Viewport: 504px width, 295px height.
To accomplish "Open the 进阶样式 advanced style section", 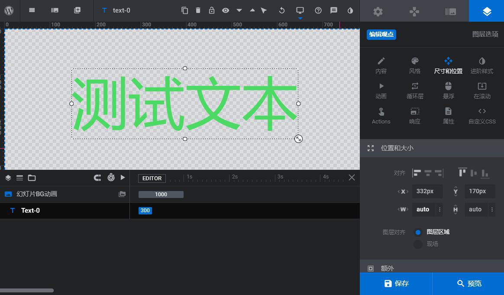I will [482, 65].
